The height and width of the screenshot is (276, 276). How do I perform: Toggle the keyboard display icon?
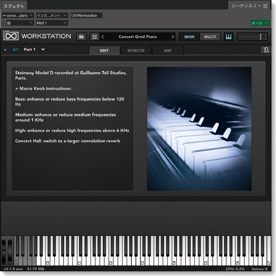(x=228, y=37)
